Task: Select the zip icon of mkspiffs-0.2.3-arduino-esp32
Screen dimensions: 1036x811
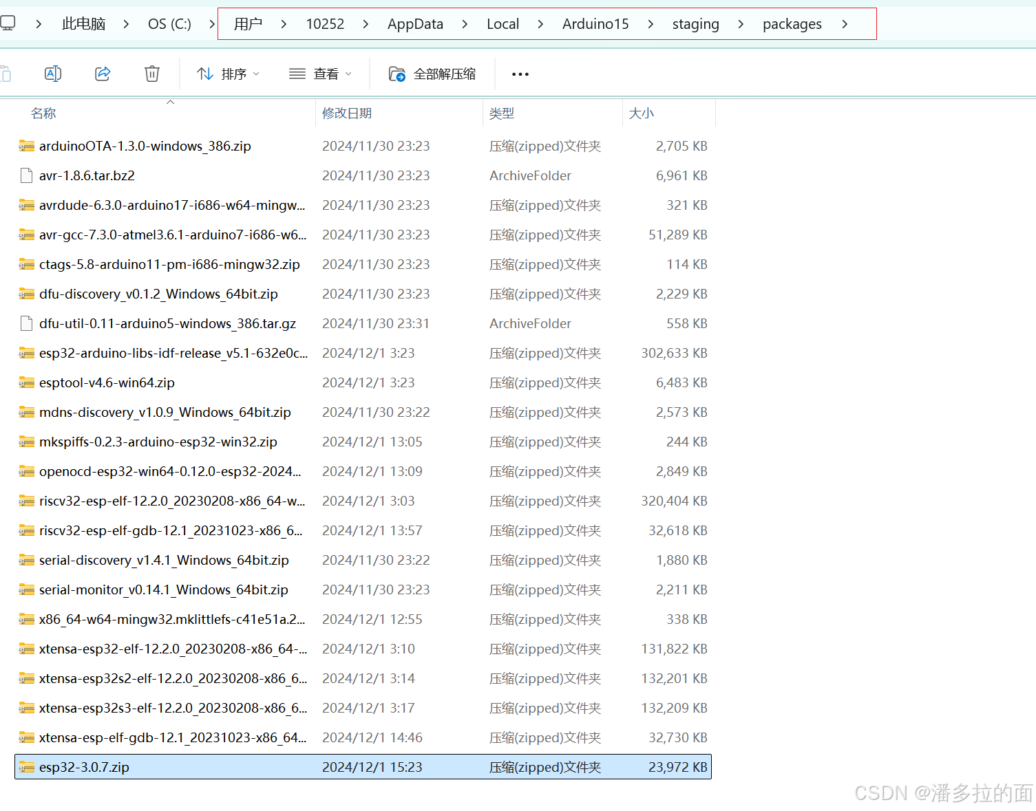Action: click(27, 442)
